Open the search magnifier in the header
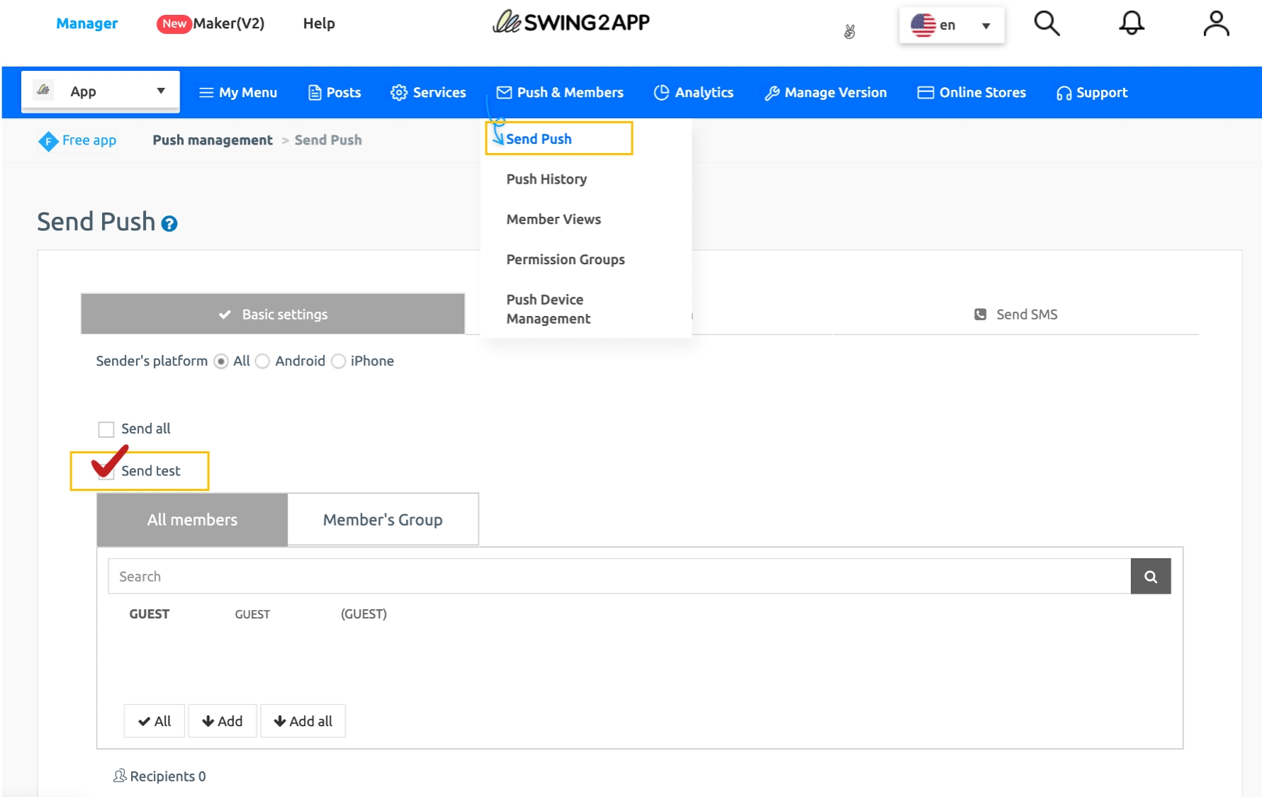 coord(1046,23)
